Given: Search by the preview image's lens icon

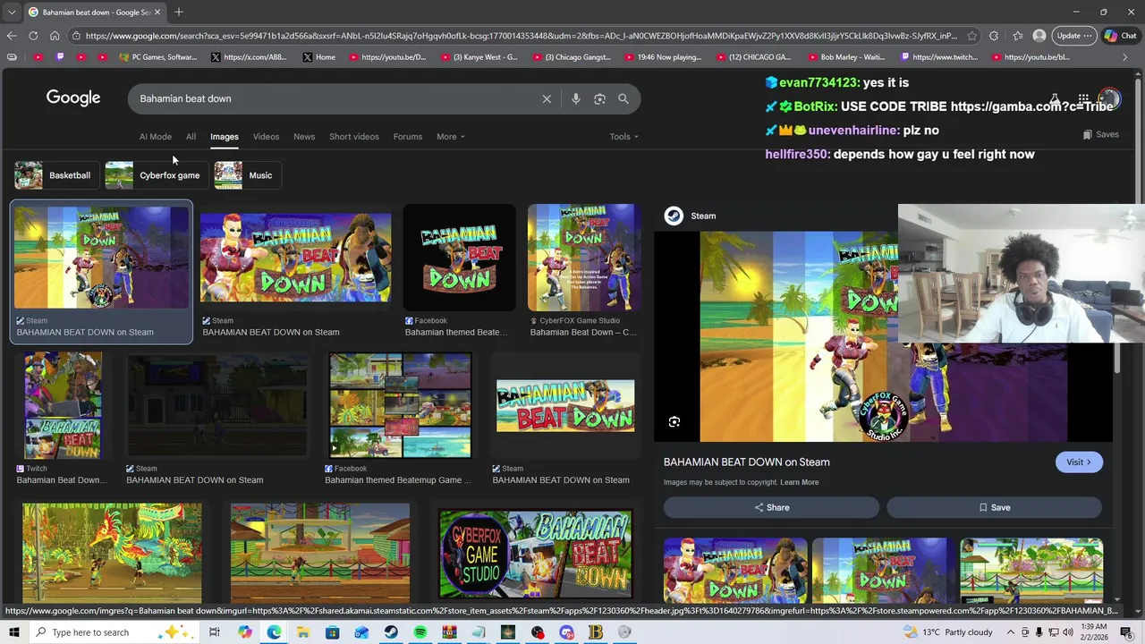Looking at the screenshot, I should click(674, 422).
